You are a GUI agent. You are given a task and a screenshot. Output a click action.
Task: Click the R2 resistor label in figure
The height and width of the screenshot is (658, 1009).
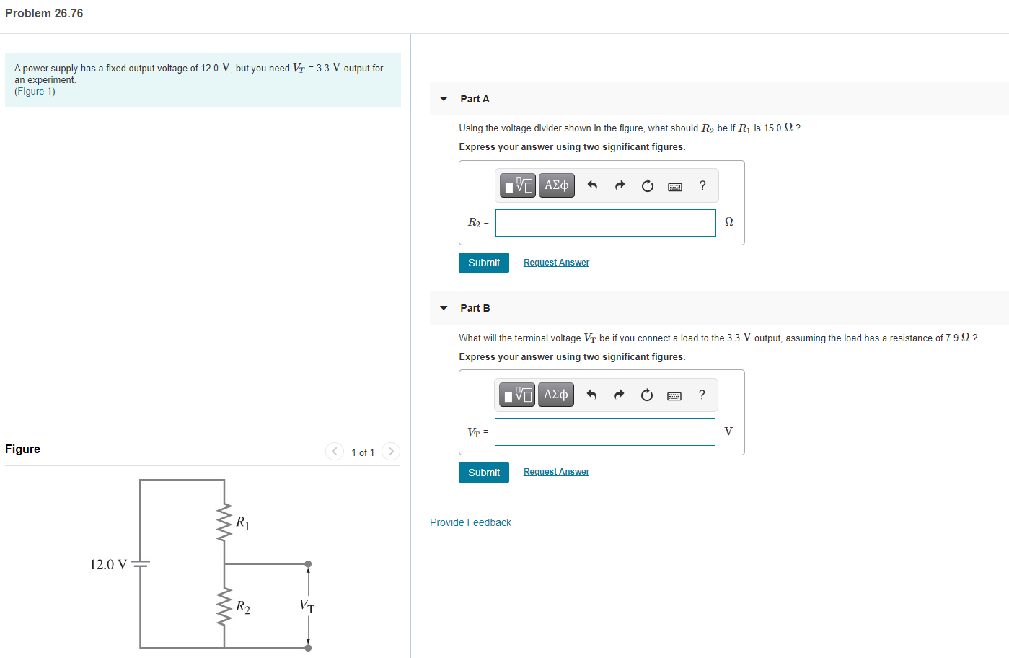(243, 607)
